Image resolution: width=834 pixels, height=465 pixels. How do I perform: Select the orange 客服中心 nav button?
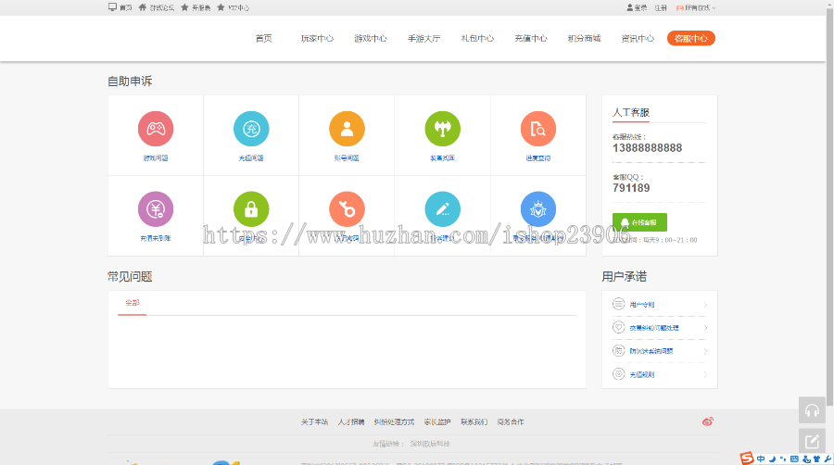tap(691, 38)
